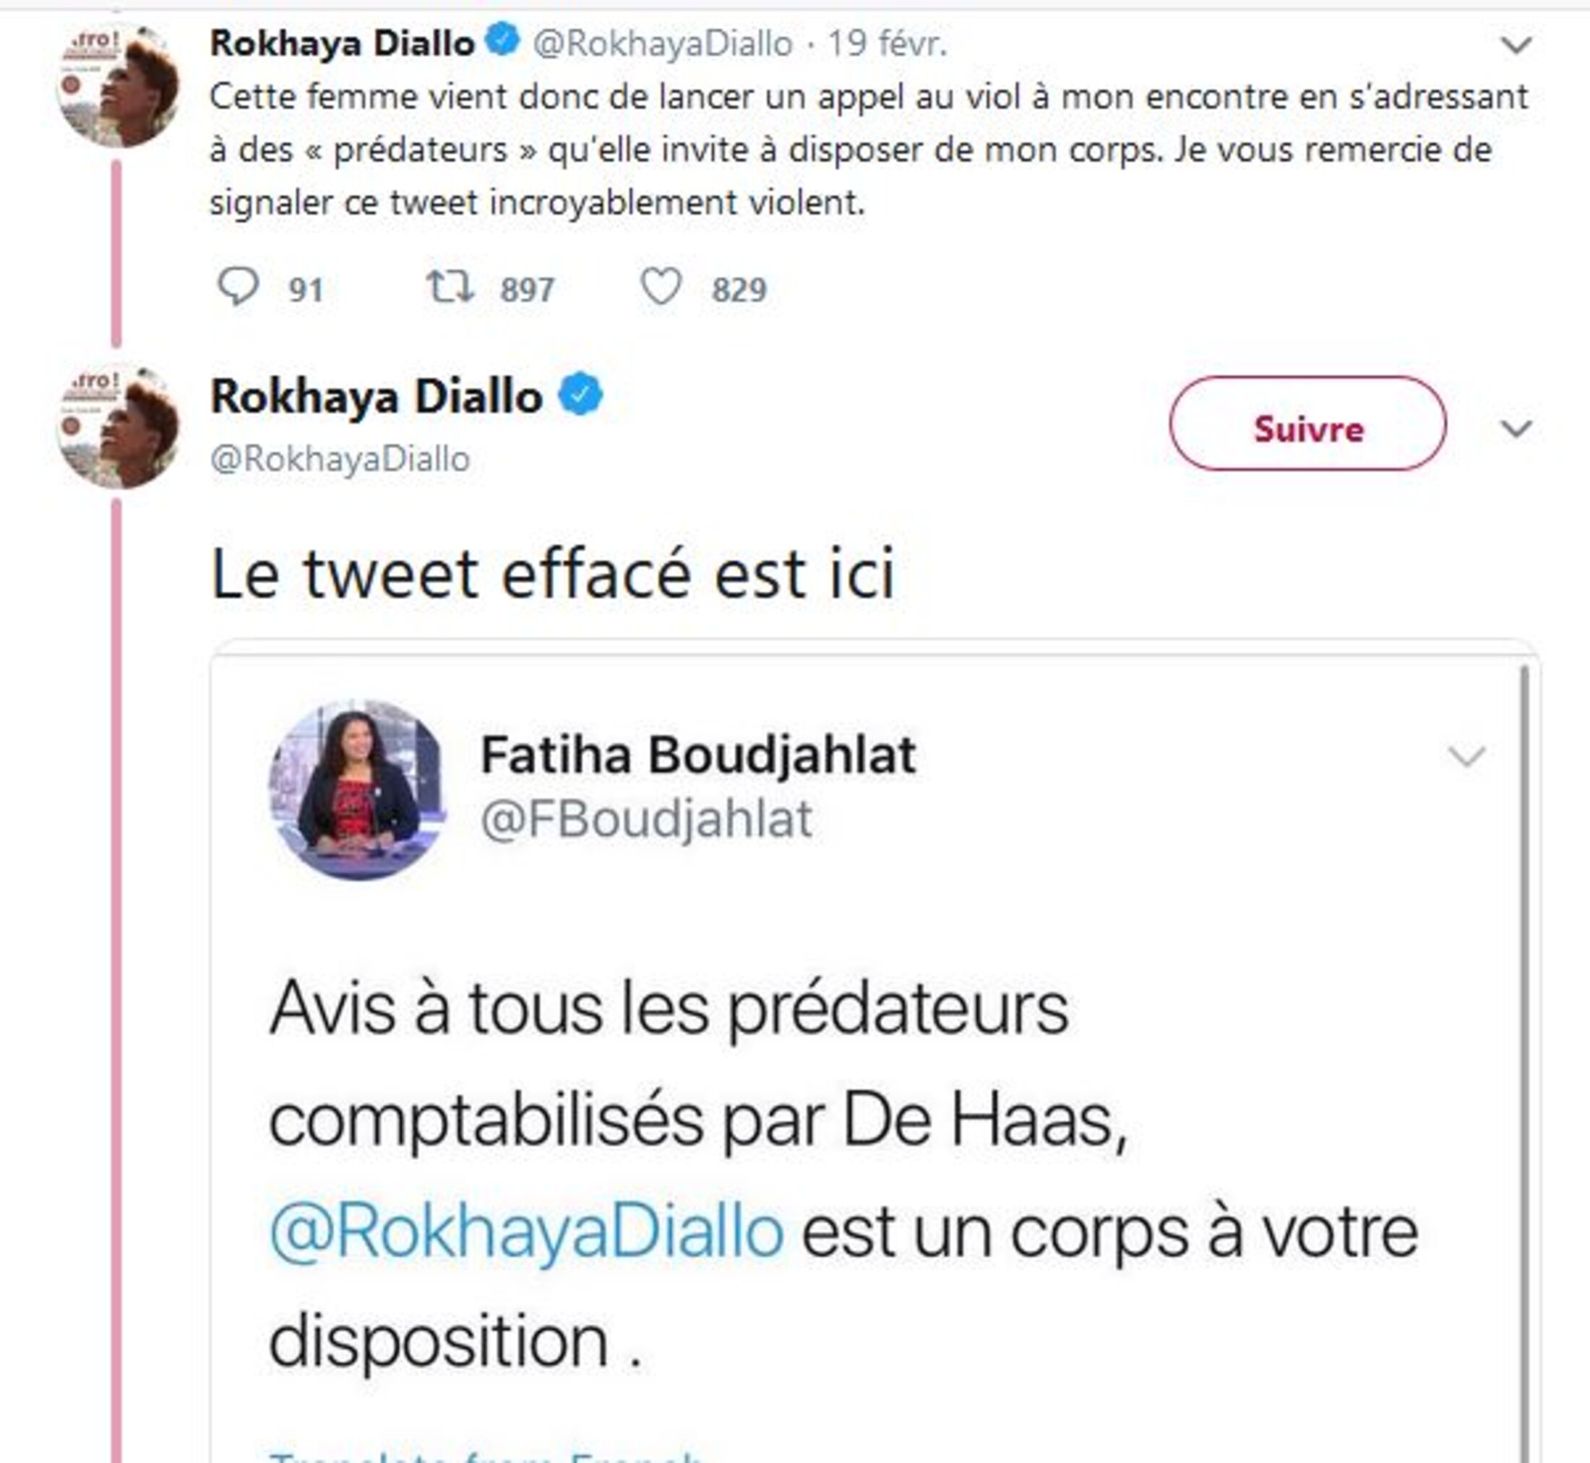This screenshot has height=1463, width=1590.
Task: Click verified badge in top tweet header
Action: point(502,41)
